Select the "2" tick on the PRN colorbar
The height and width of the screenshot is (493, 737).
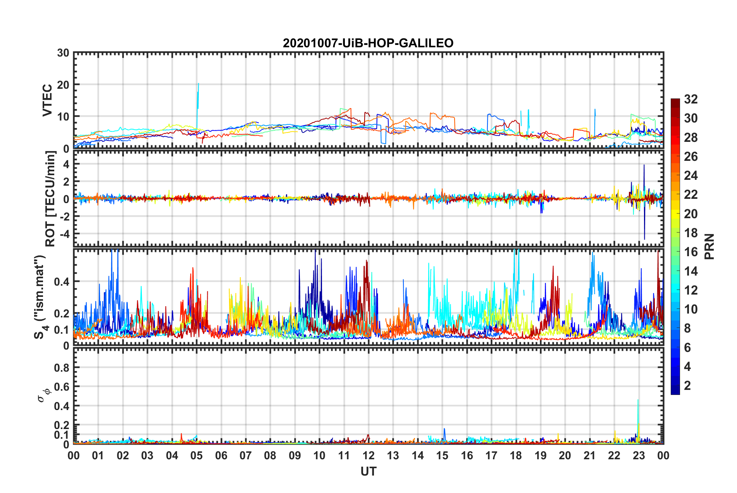pos(687,386)
